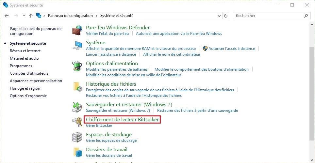Open Apparence et personnalisation category
The width and height of the screenshot is (315, 163).
[x=36, y=81]
